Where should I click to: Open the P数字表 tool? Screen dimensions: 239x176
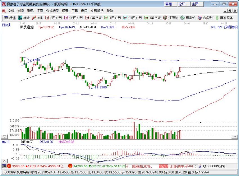93,18
